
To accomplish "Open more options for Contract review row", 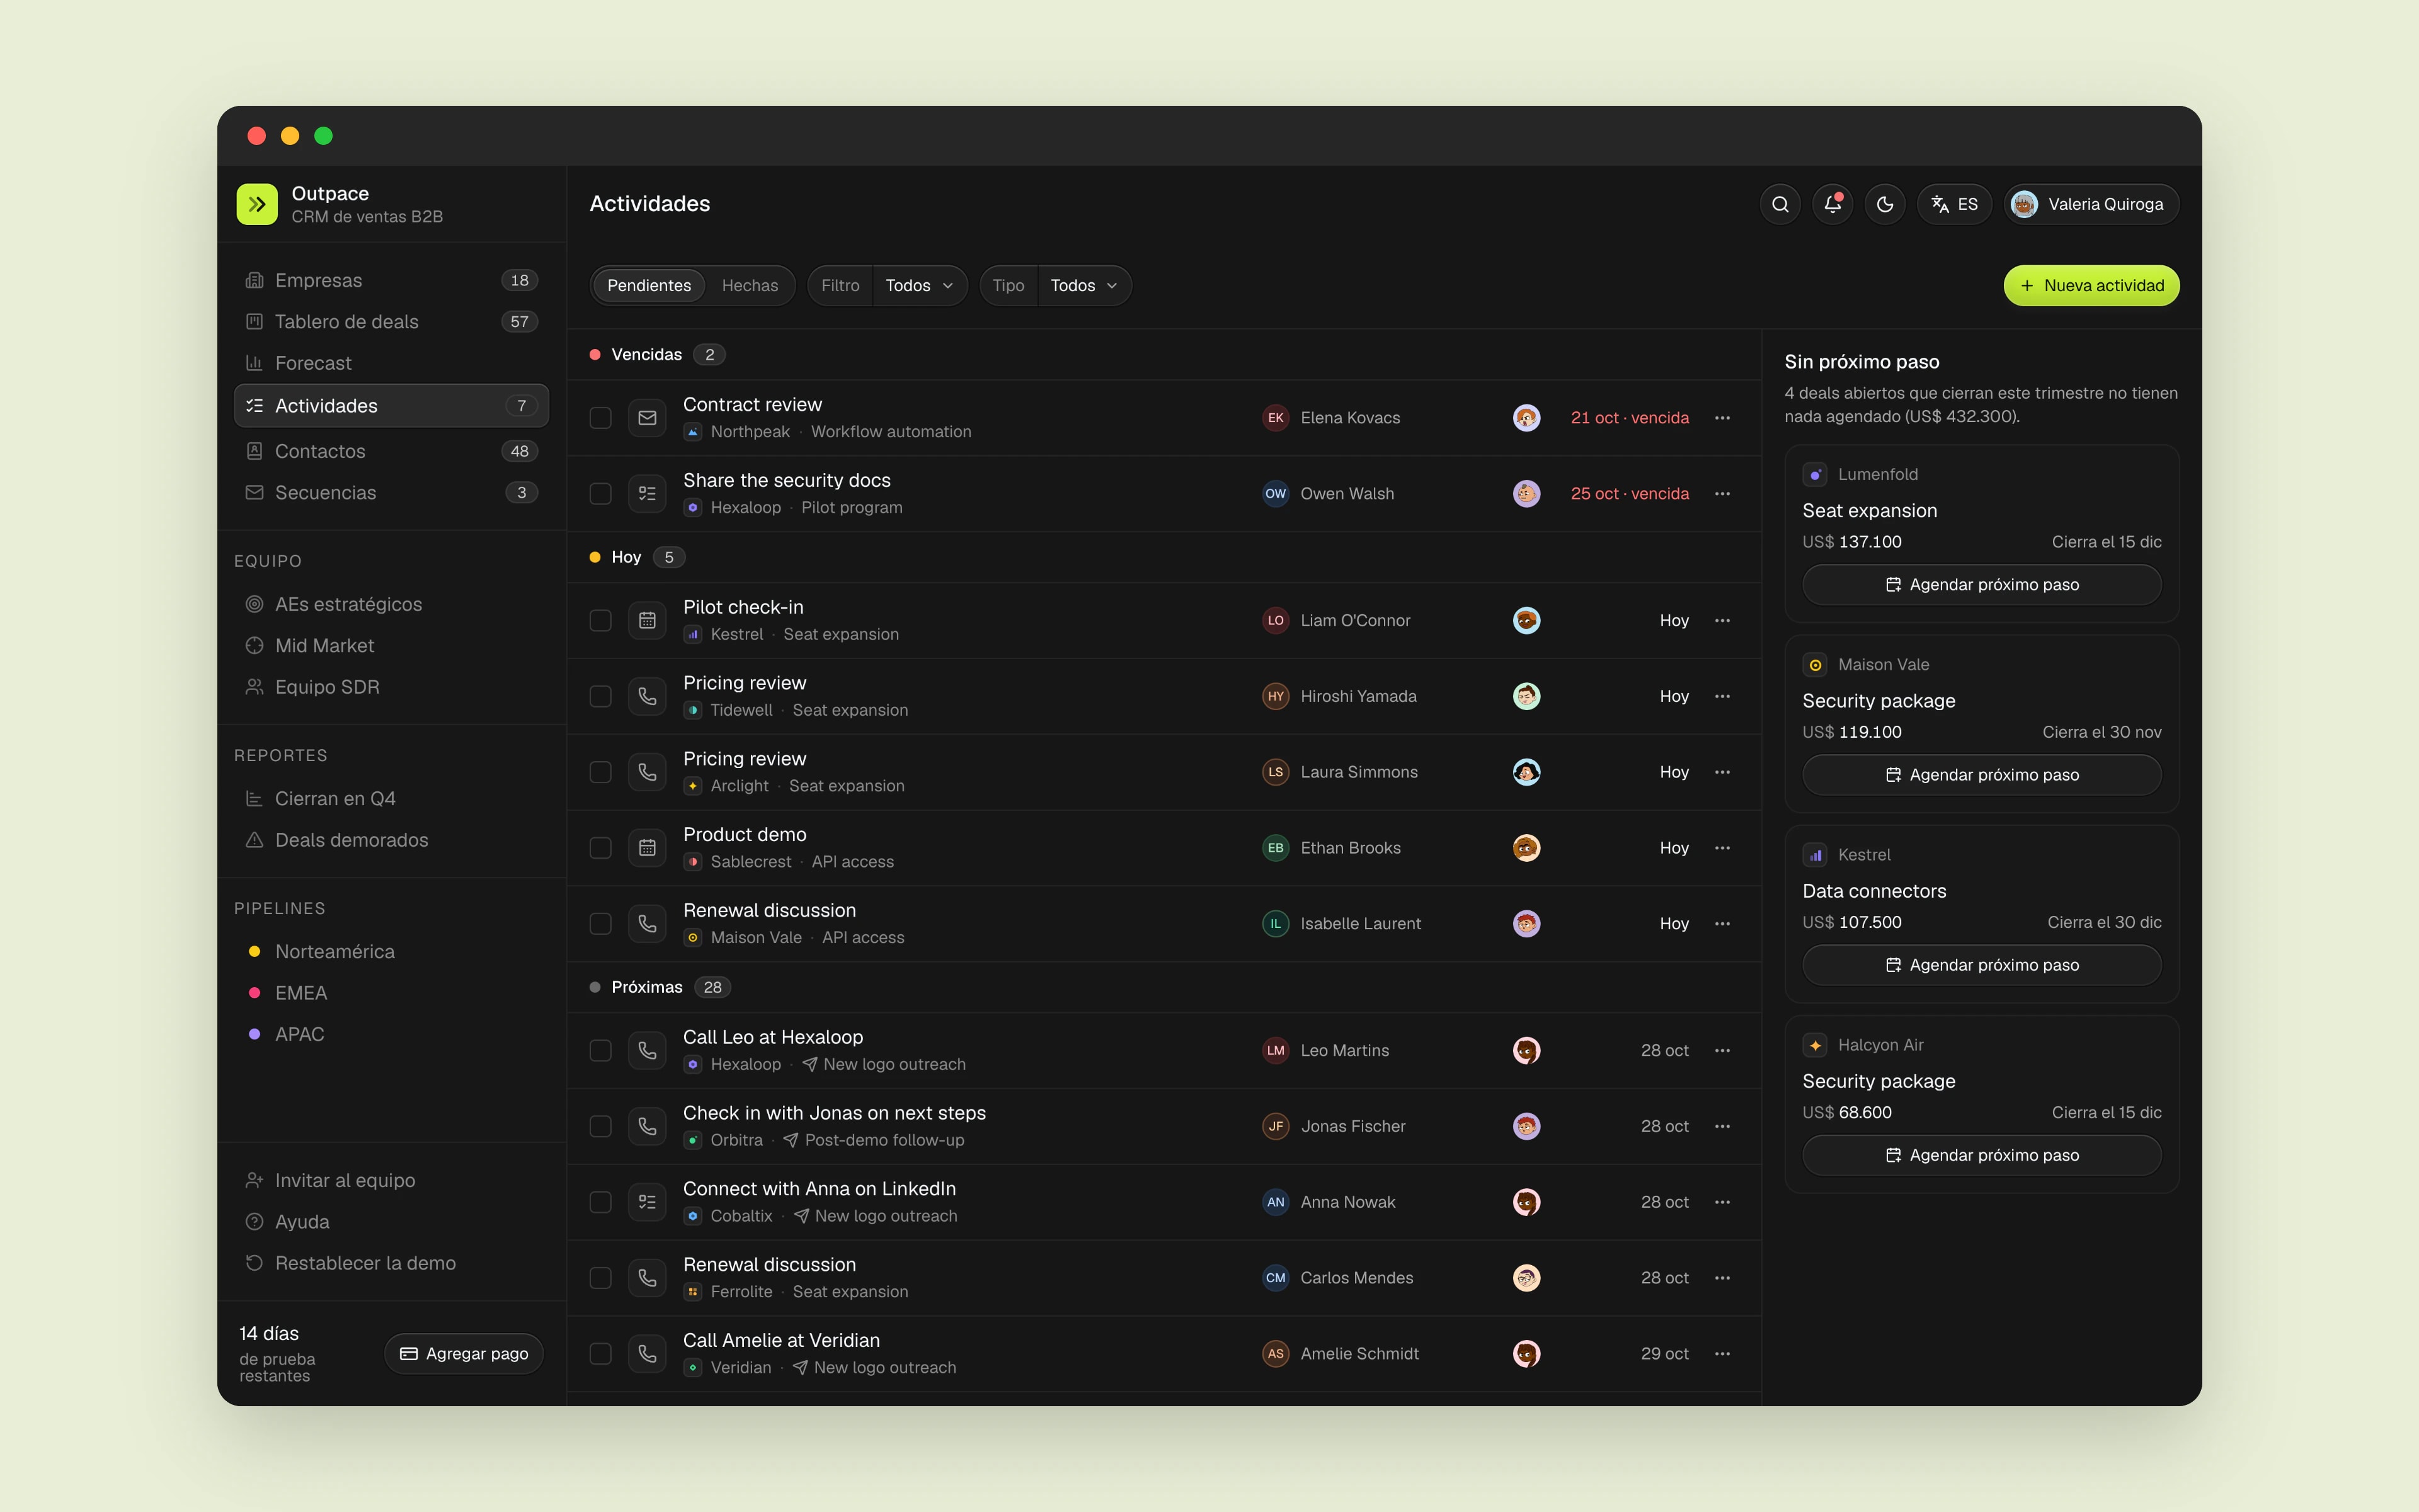I will click(1721, 418).
